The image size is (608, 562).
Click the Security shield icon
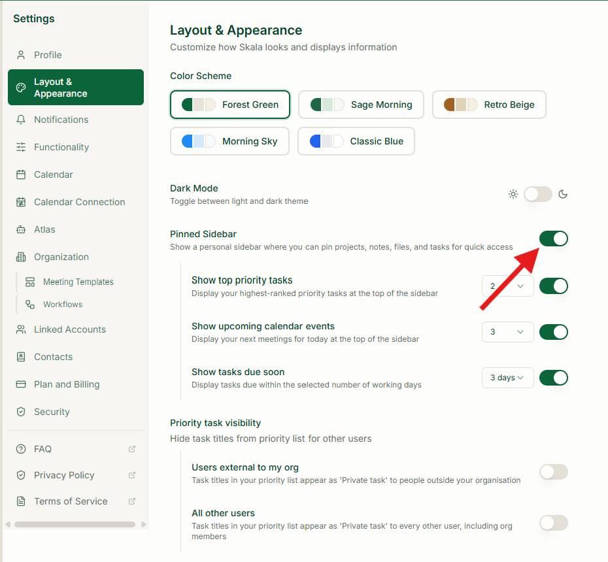click(x=21, y=412)
